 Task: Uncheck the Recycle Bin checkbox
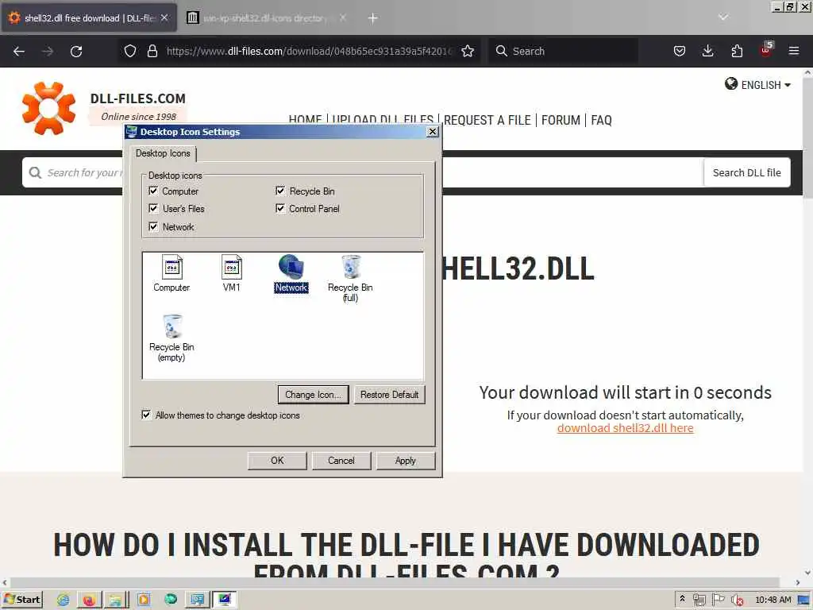280,191
